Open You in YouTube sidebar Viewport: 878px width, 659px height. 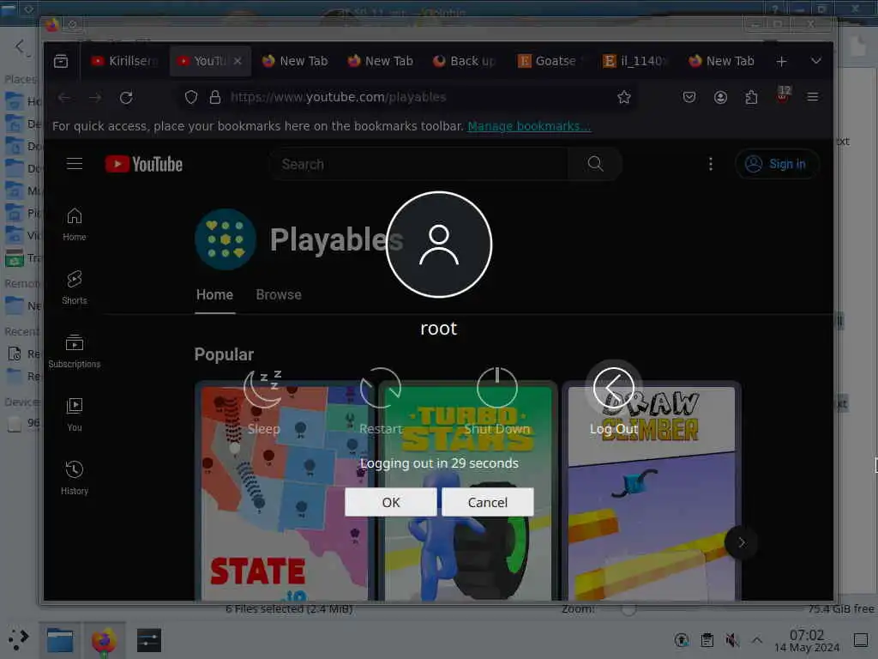click(x=75, y=414)
